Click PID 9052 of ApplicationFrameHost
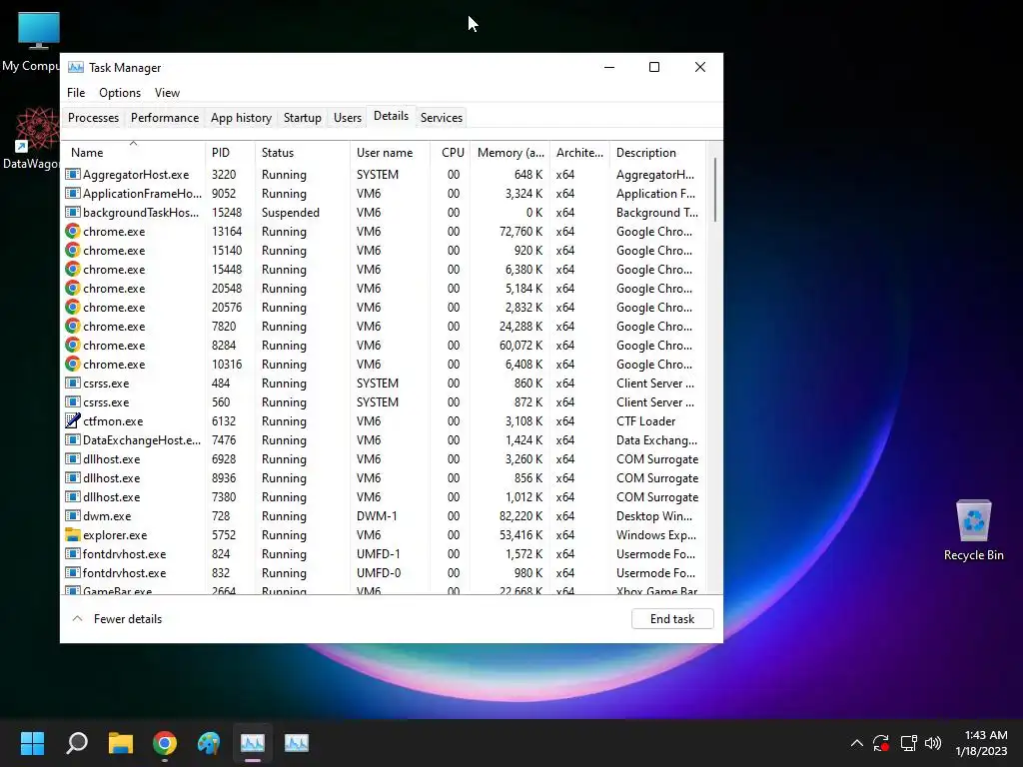 pos(223,193)
